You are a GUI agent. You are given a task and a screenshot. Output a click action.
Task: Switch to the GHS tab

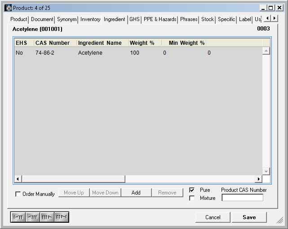(x=134, y=19)
